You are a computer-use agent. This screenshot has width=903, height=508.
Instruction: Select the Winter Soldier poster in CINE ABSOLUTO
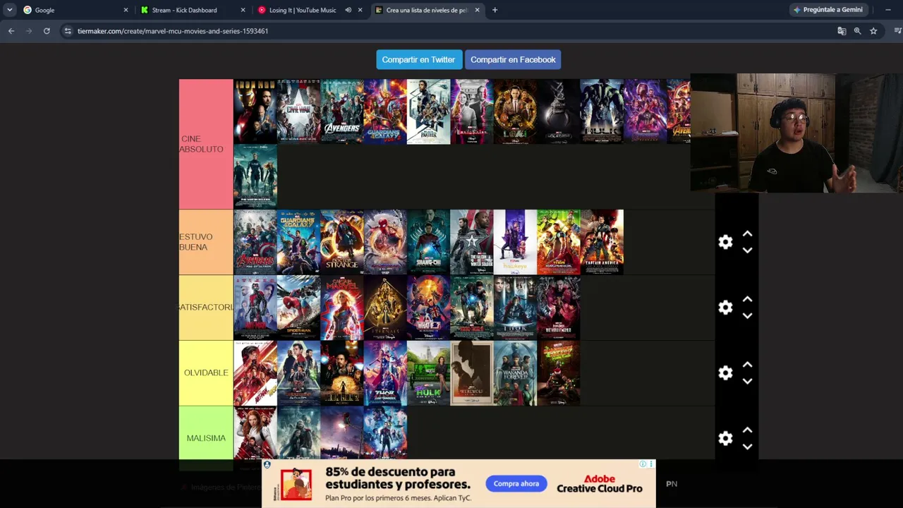tap(255, 176)
